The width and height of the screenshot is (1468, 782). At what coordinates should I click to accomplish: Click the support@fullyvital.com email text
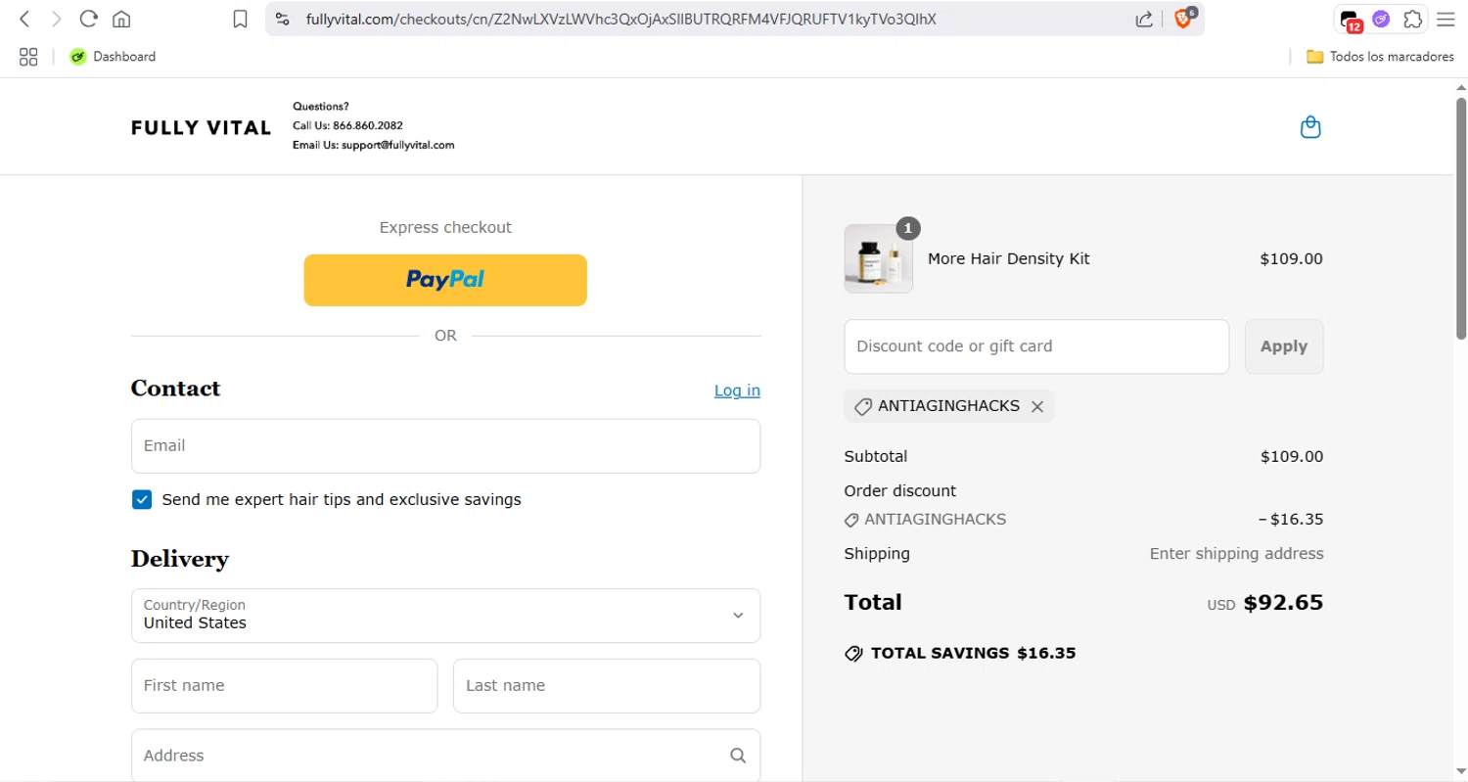[398, 145]
